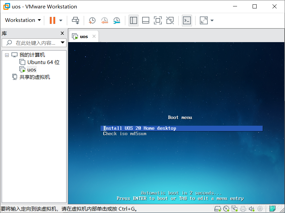
Task: Take a snapshot of this virtual machine
Action: tap(92, 20)
